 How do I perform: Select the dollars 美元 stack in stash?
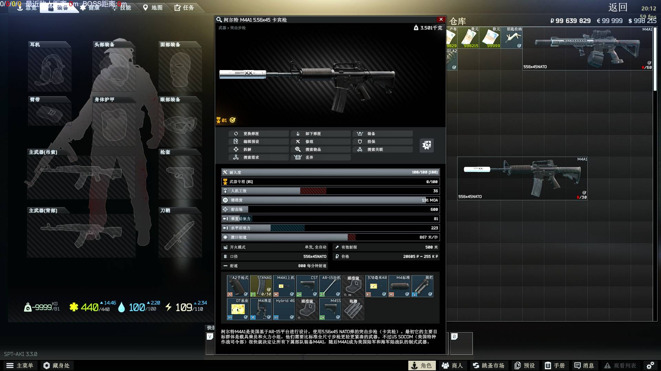[468, 37]
